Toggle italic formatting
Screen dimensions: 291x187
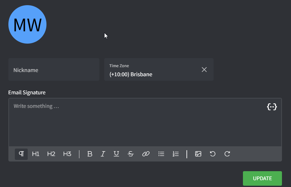click(103, 154)
